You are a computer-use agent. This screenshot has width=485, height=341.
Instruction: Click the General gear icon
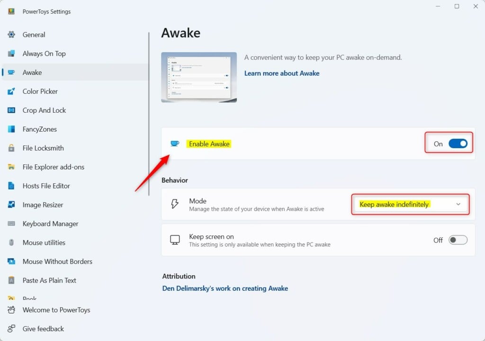pyautogui.click(x=11, y=35)
